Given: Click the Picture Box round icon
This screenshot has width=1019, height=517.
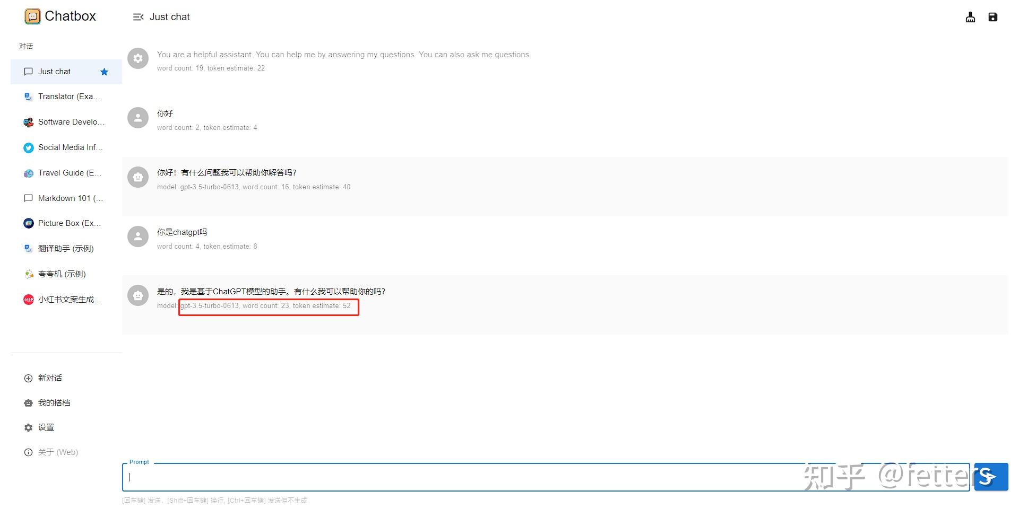Looking at the screenshot, I should tap(29, 223).
